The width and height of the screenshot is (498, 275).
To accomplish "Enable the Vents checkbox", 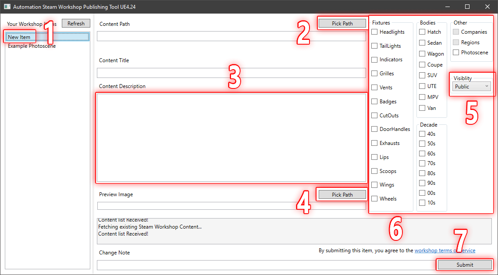I will click(x=374, y=87).
